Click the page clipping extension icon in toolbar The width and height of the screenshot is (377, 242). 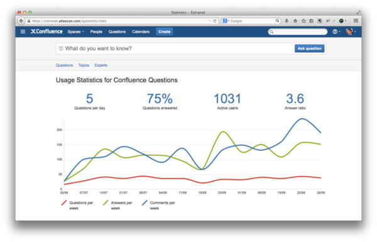320,21
